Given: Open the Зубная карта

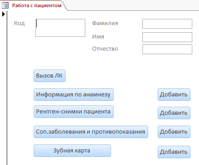Looking at the screenshot, I should coord(72,151).
